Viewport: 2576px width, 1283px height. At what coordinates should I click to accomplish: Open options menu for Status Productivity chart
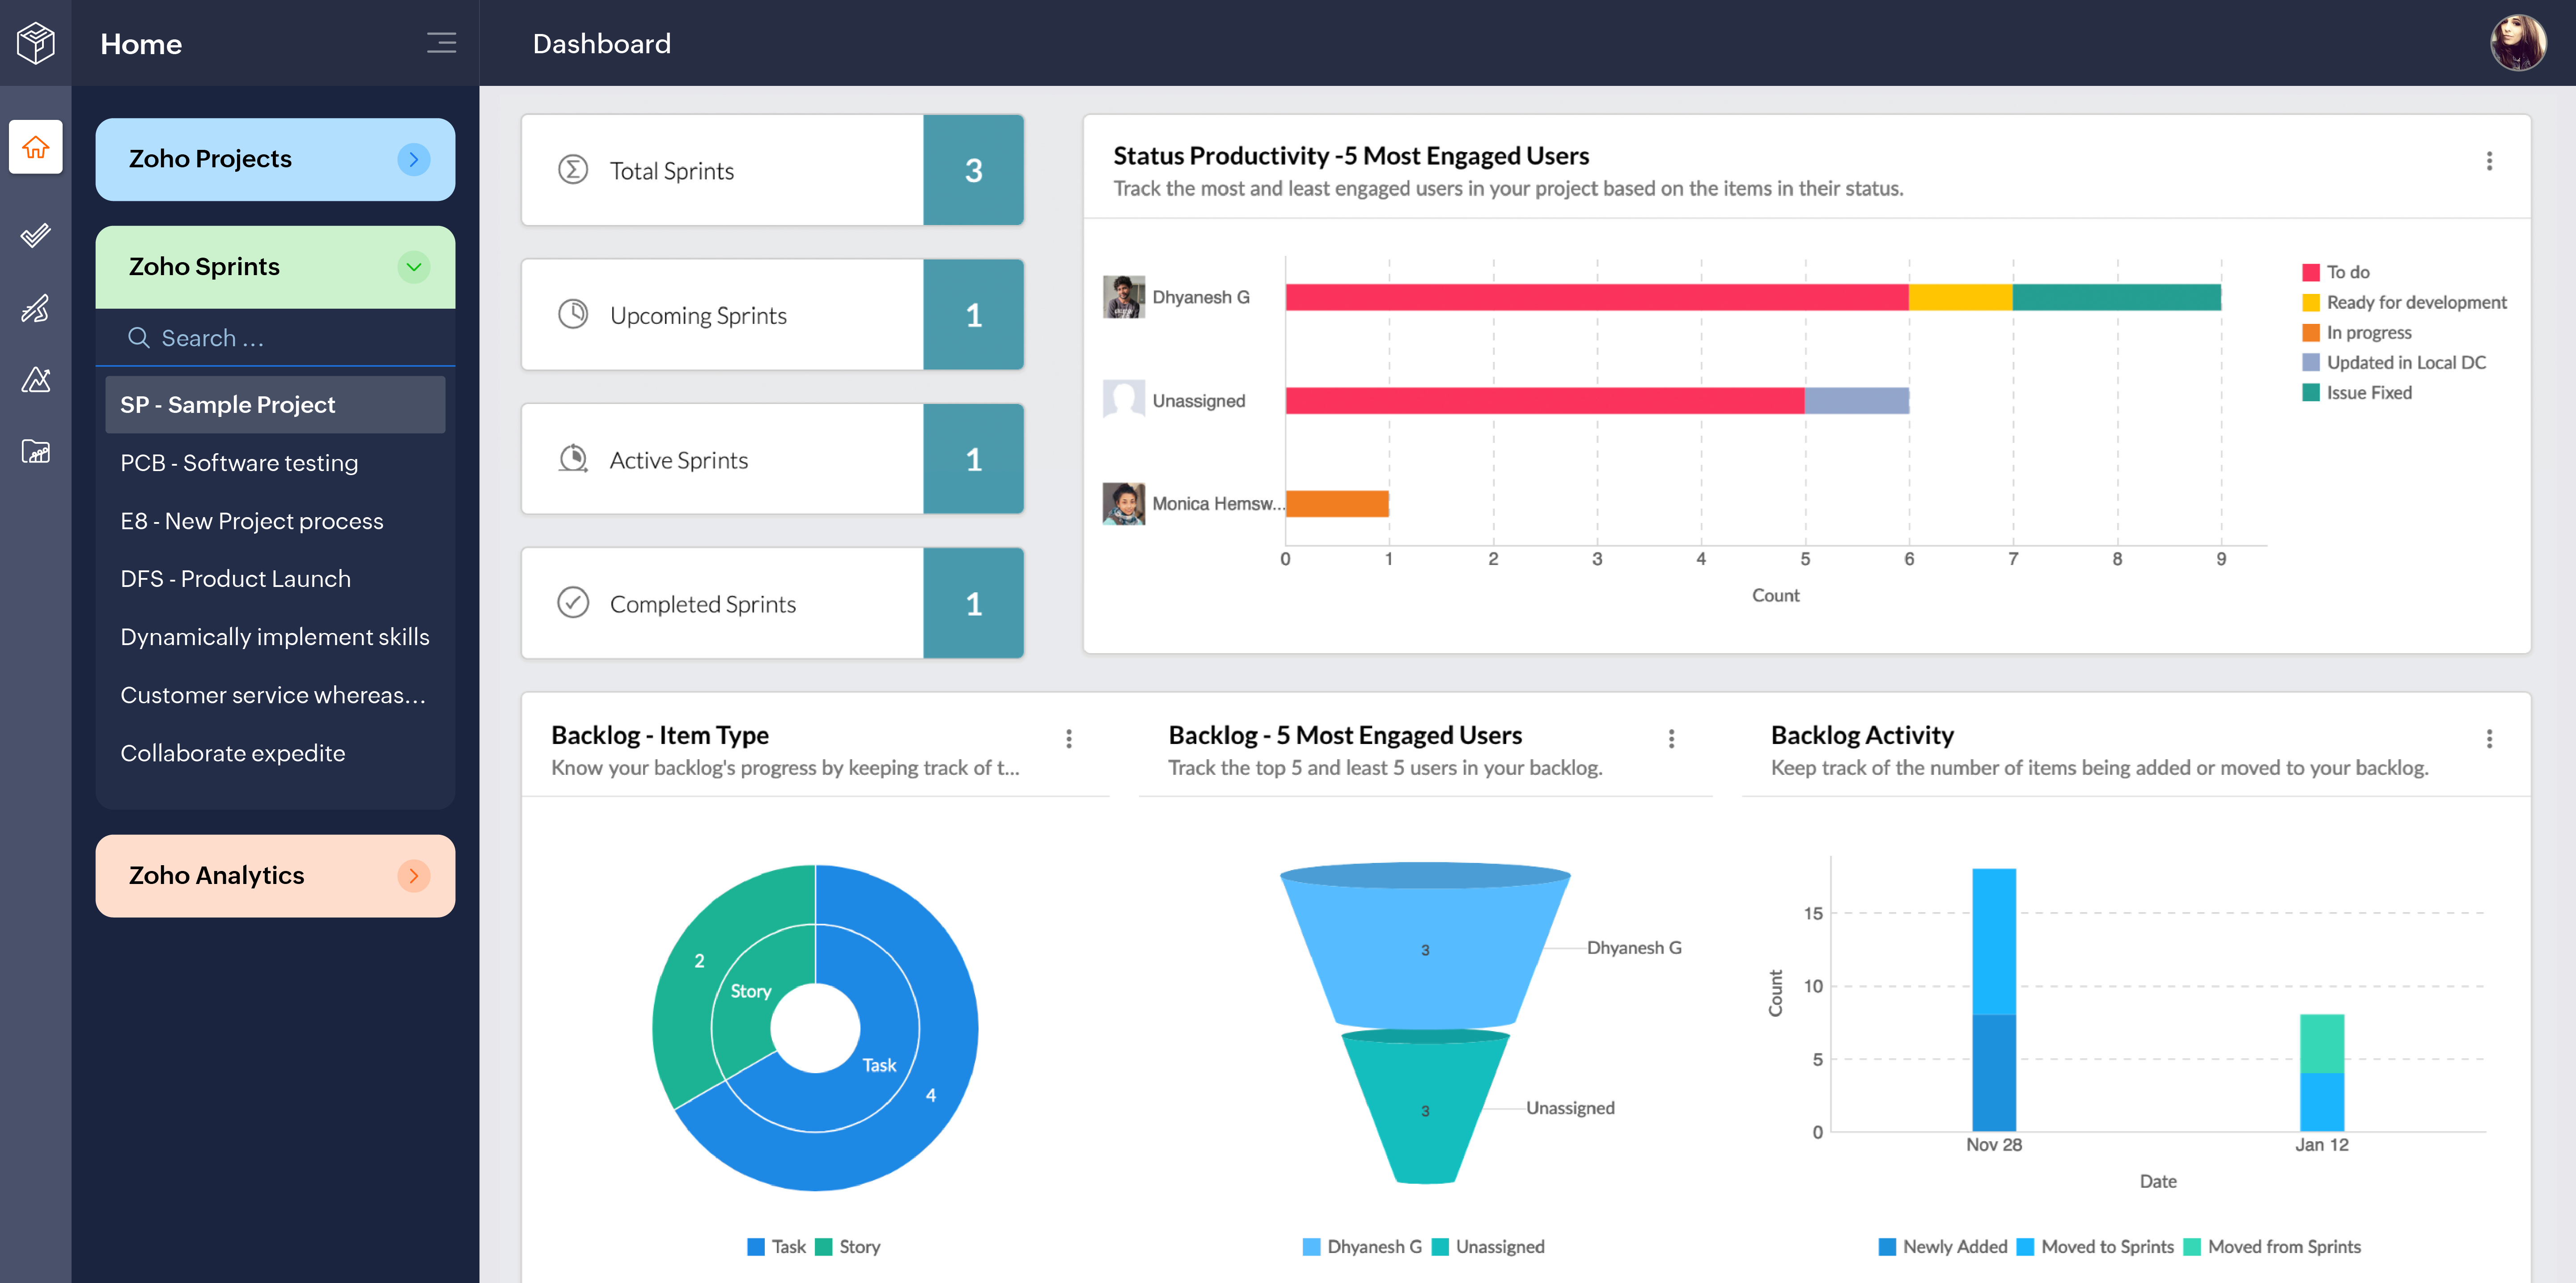(2489, 161)
